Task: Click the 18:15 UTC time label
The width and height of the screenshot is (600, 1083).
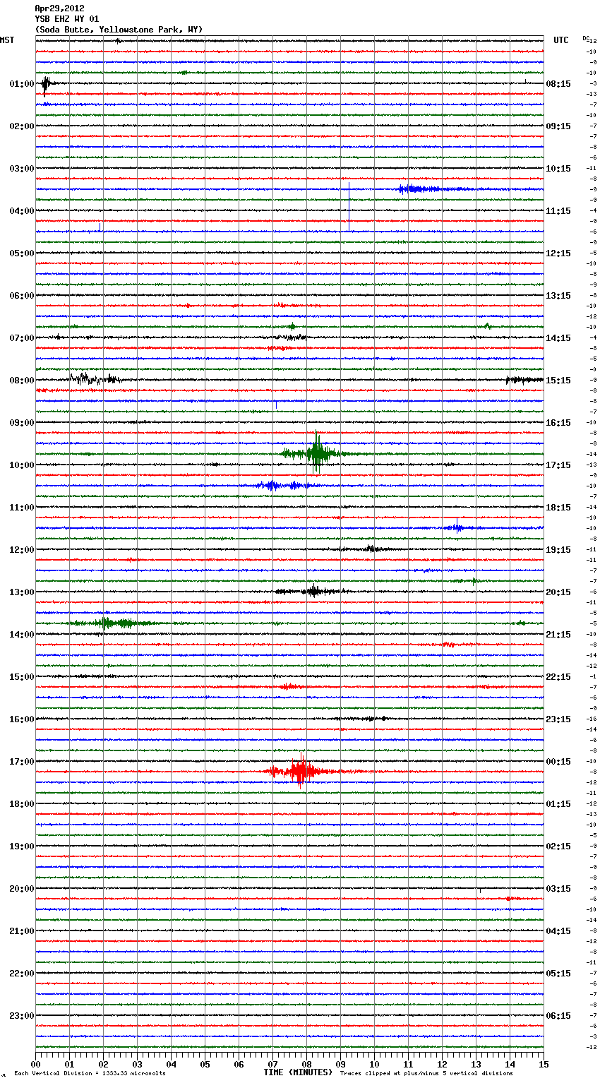Action: (558, 508)
